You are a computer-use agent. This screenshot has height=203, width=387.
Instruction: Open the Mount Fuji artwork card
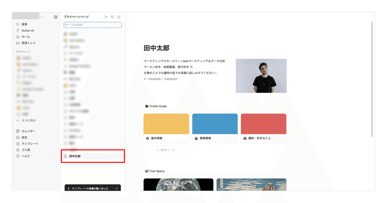(x=251, y=185)
